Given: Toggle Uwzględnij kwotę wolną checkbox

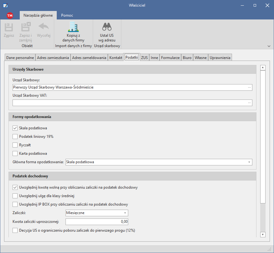Looking at the screenshot, I should [15, 187].
